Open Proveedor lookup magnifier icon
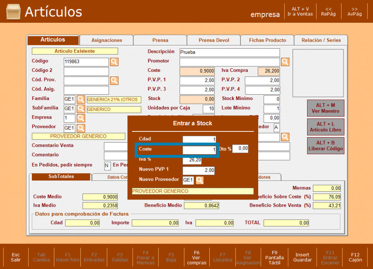This screenshot has height=269, width=373. tap(81, 128)
